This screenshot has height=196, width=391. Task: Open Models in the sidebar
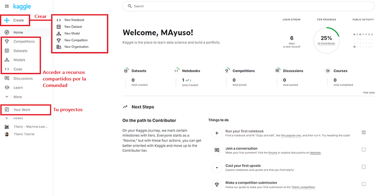(x=19, y=60)
